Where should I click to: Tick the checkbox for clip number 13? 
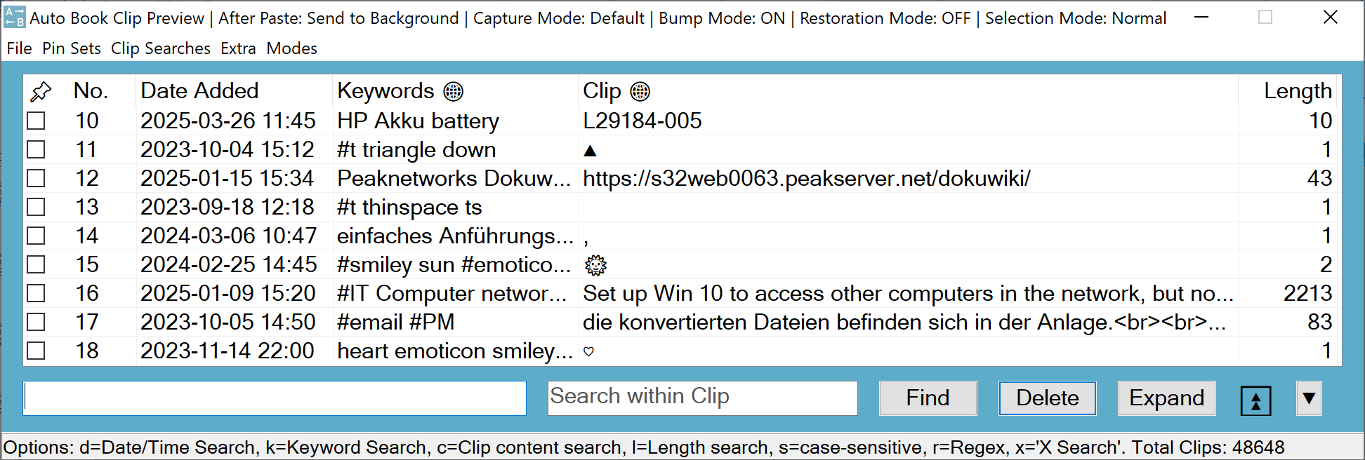(36, 207)
